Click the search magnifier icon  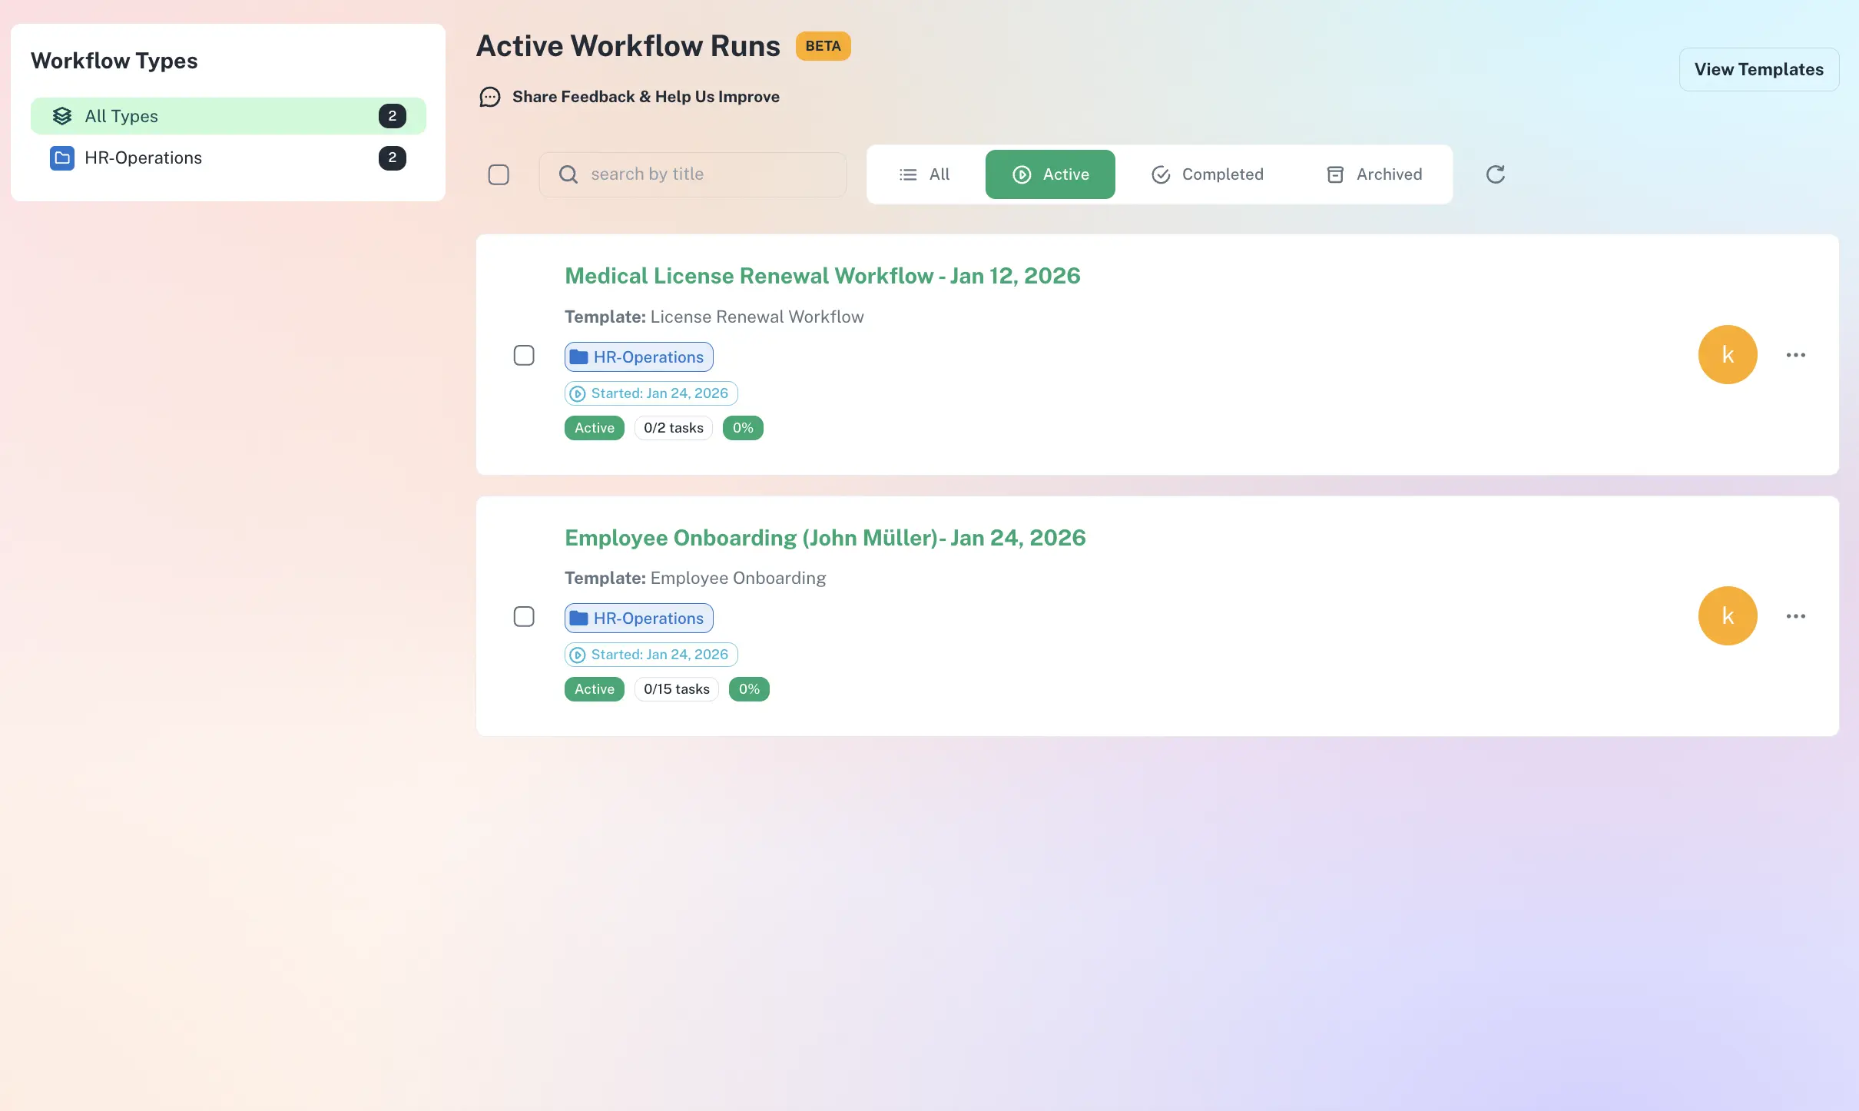pyautogui.click(x=568, y=174)
